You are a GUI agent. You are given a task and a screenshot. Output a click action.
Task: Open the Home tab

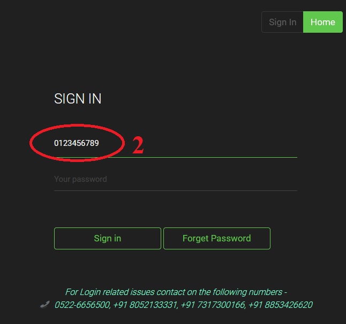click(x=322, y=22)
